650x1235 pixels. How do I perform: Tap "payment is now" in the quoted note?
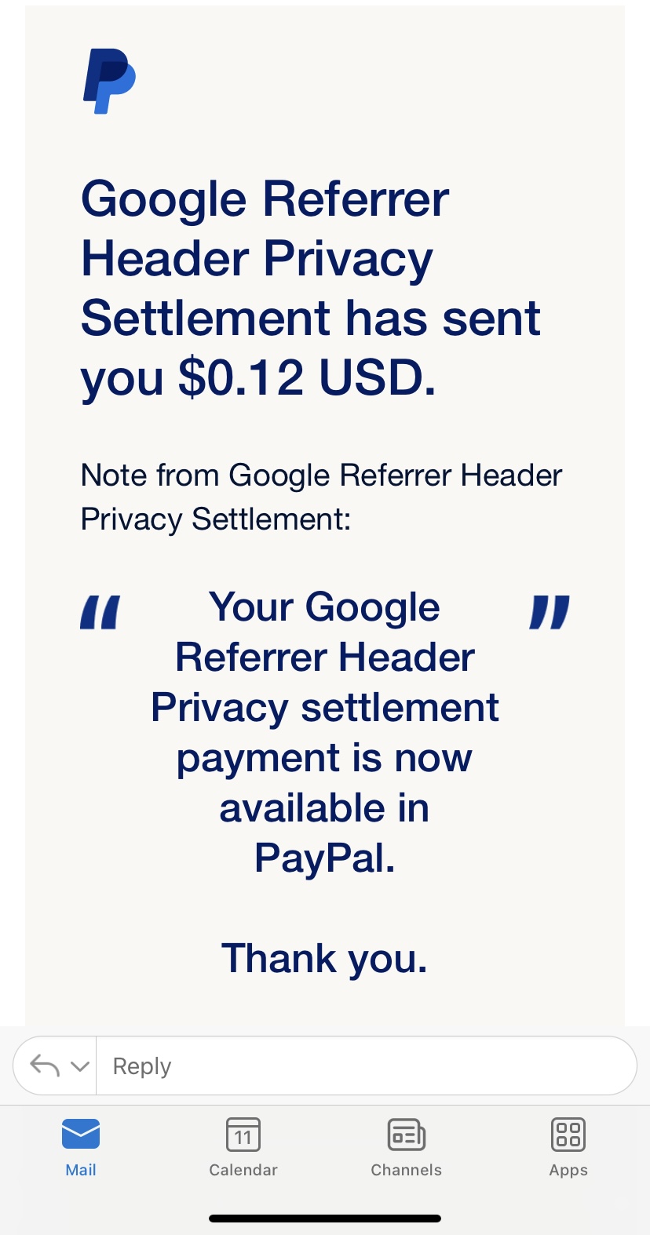coord(324,758)
